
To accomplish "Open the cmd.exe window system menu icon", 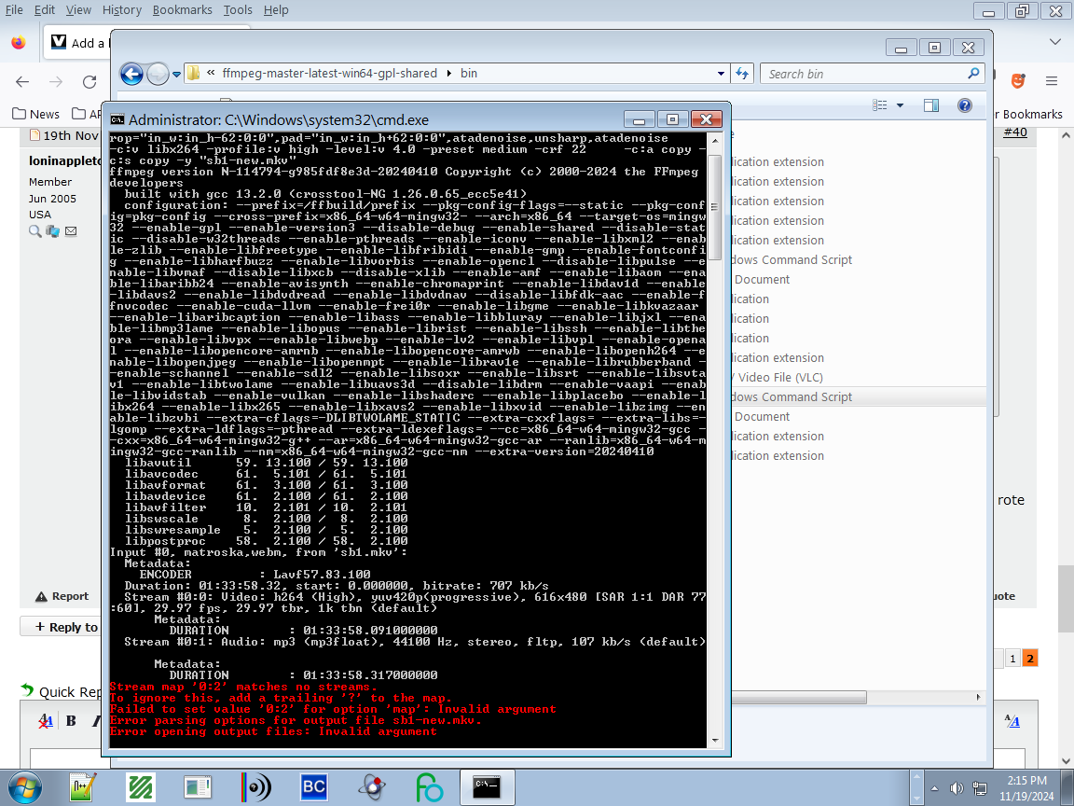I will click(x=117, y=119).
